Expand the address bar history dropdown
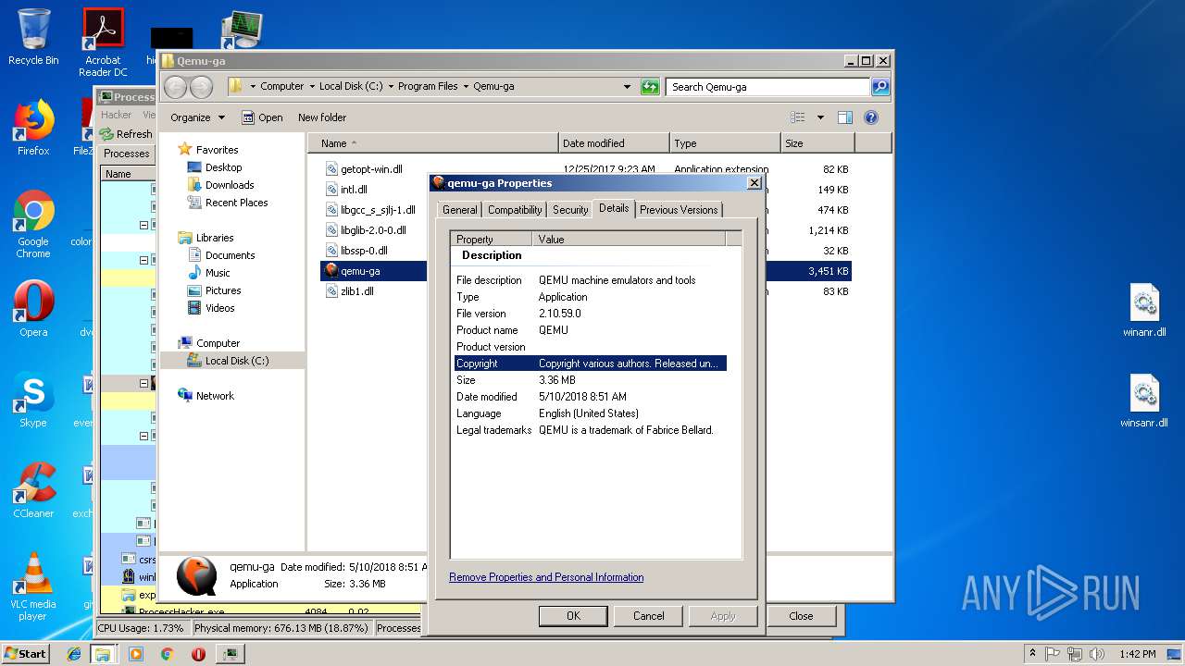This screenshot has height=666, width=1185. pos(627,87)
